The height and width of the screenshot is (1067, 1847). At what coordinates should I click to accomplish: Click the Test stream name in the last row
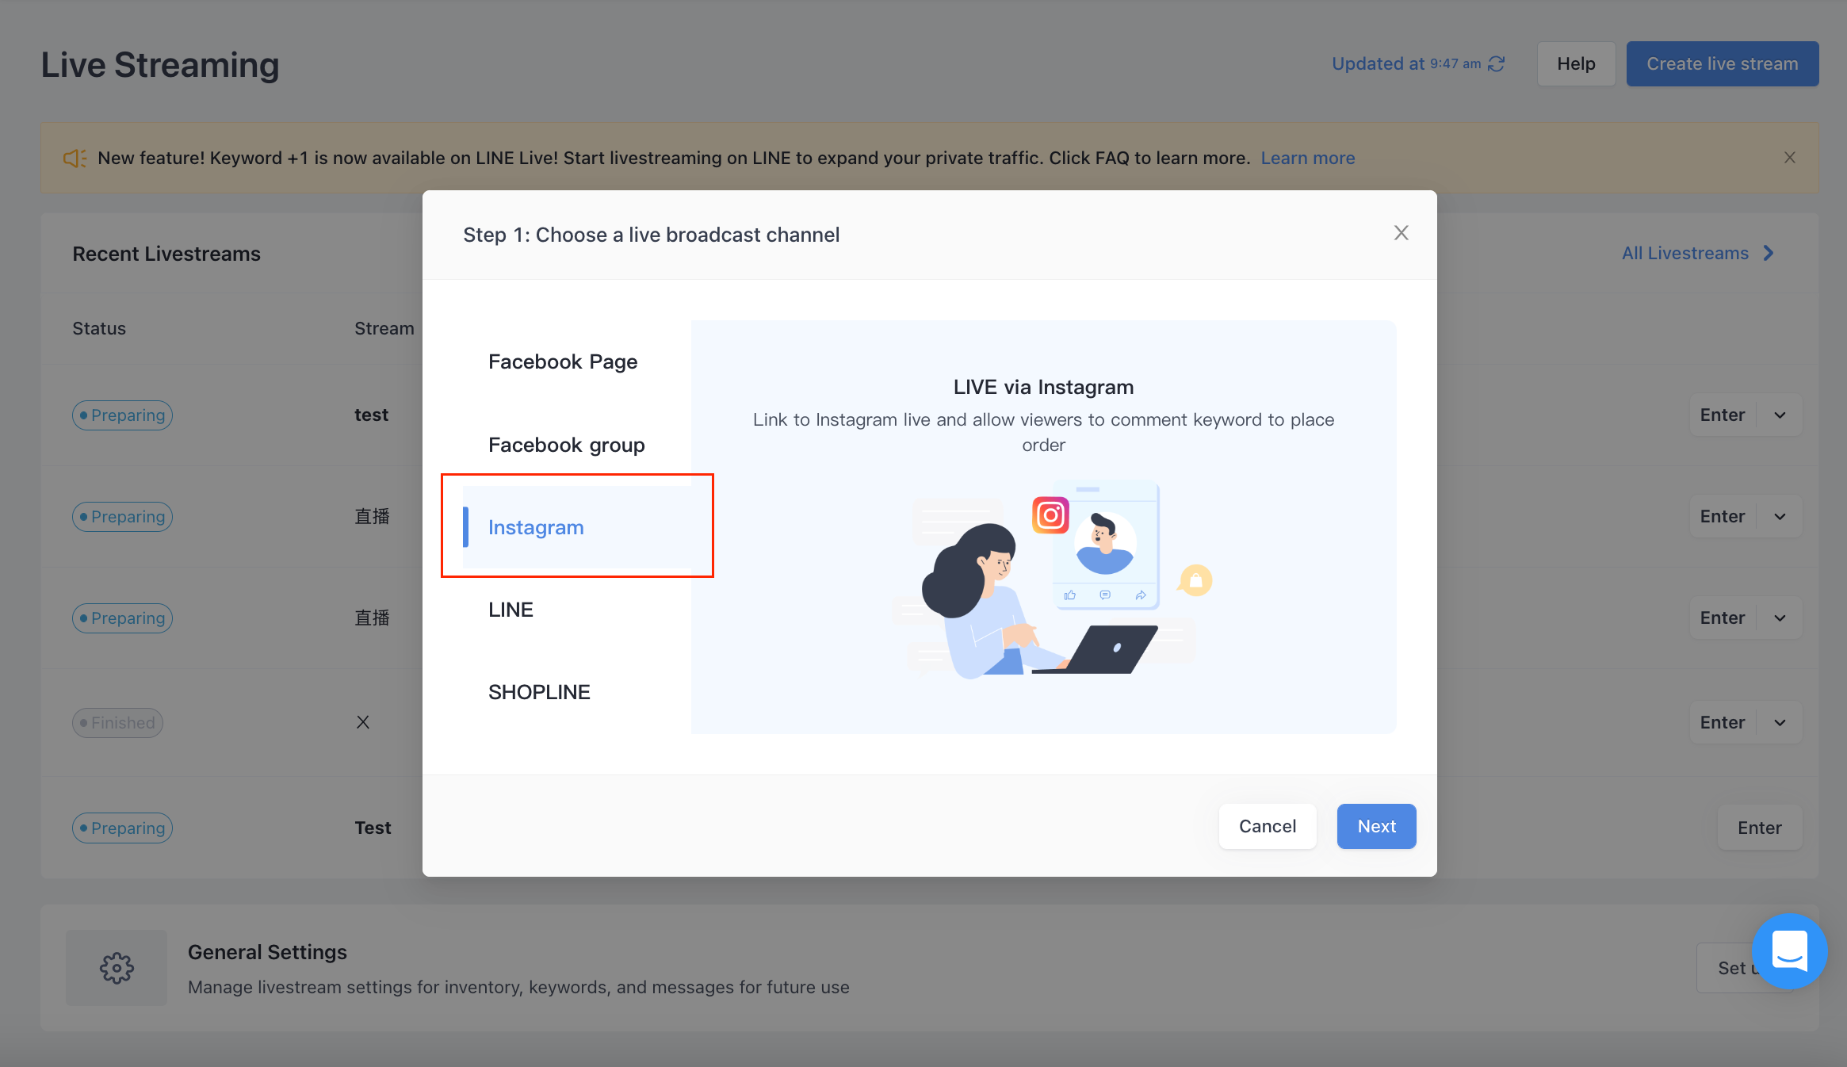373,828
